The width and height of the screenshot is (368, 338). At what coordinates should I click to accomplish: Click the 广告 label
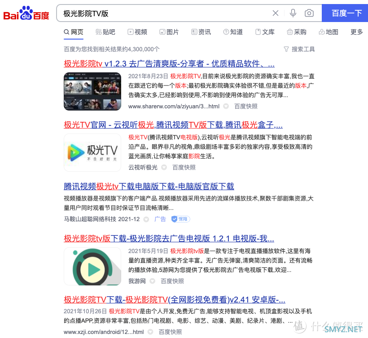point(160,219)
